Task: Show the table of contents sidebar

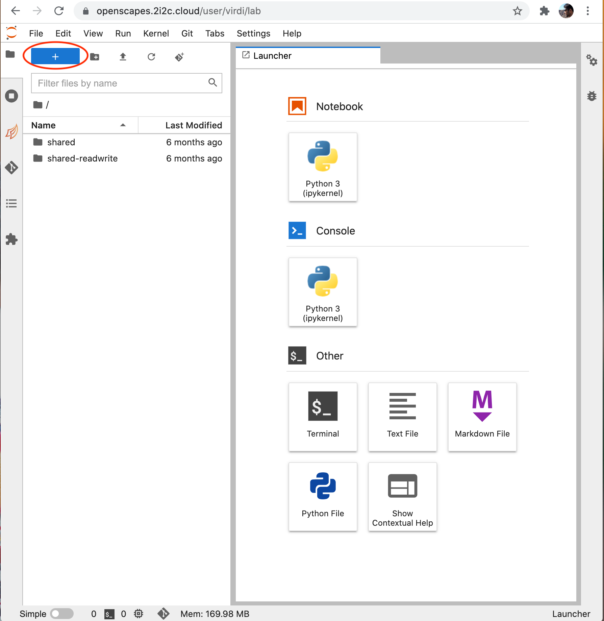Action: click(x=11, y=203)
